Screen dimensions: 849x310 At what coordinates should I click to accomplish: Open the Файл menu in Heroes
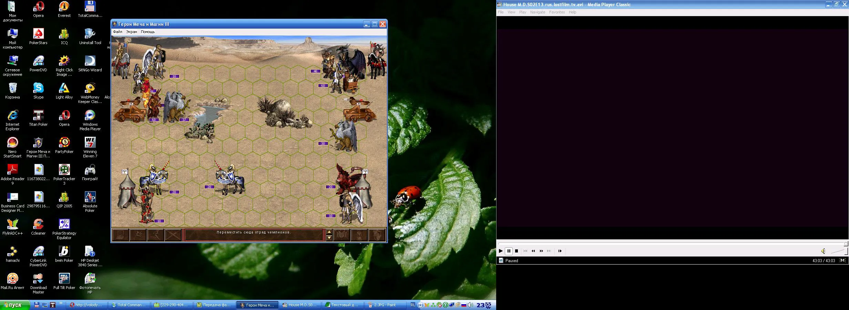pos(117,32)
